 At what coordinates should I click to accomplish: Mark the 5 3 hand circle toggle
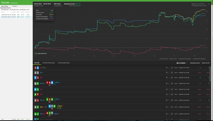[169, 68]
